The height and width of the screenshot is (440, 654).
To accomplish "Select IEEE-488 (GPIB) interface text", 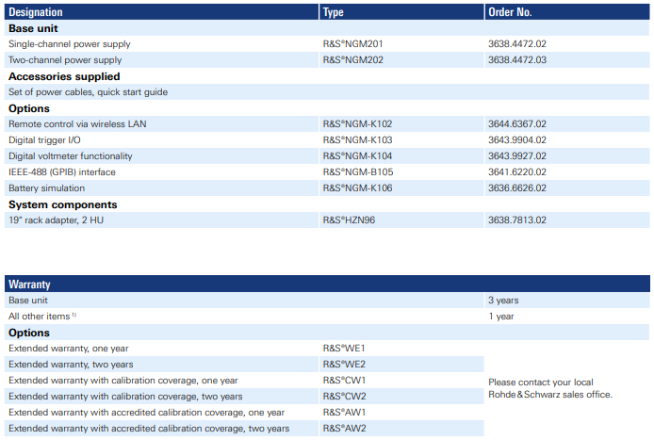I will 62,172.
